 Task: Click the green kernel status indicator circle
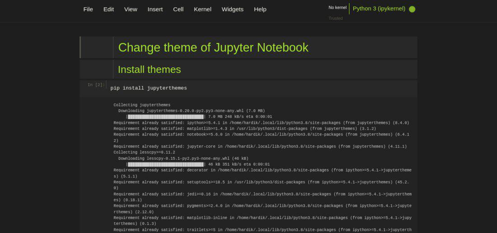(412, 9)
